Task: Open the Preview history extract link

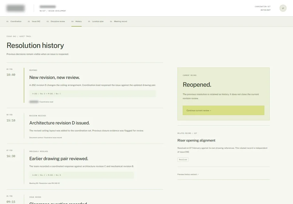Action: tap(188, 174)
